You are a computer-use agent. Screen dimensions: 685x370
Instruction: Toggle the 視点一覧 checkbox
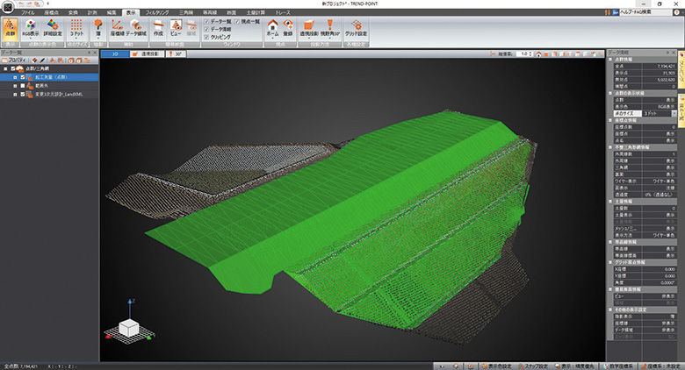237,21
